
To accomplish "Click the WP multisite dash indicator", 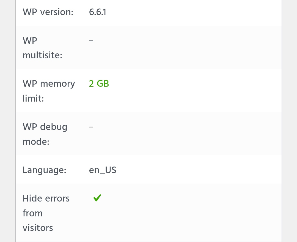I will (91, 40).
